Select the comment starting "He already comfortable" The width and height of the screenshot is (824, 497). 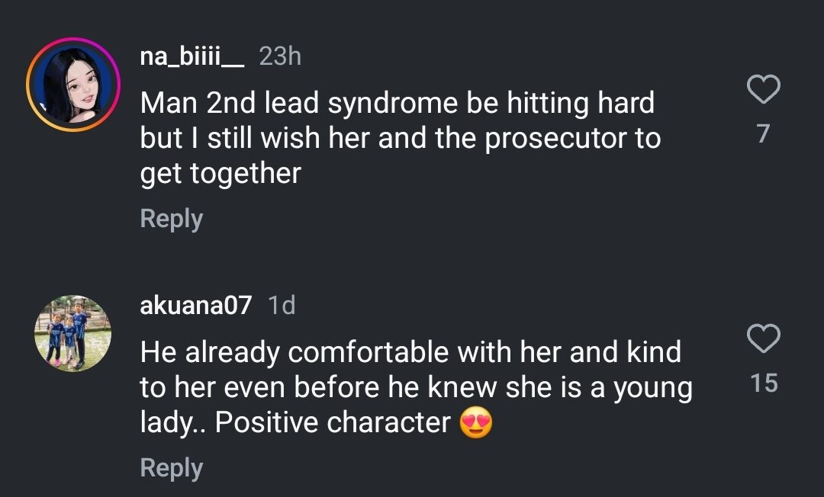click(412, 387)
